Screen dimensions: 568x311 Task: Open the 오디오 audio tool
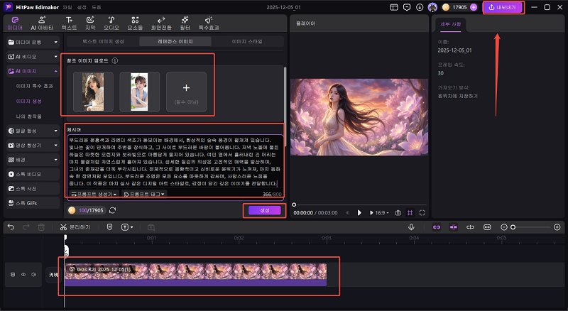coord(111,23)
